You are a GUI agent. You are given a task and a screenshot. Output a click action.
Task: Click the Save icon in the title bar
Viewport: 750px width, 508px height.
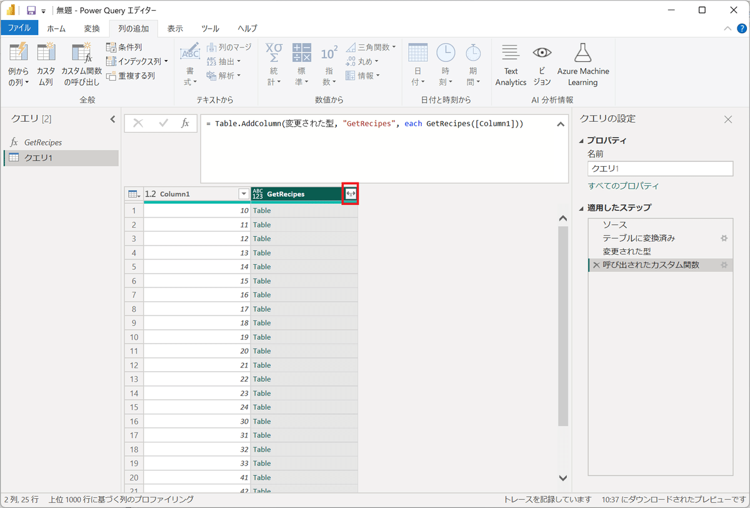[31, 11]
